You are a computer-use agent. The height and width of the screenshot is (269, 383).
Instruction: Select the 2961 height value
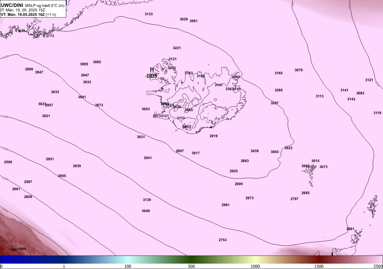226,205
